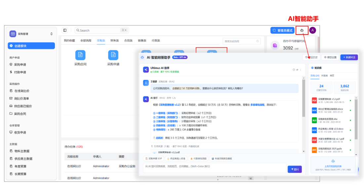Click the 管理员模式 button

coord(282,30)
